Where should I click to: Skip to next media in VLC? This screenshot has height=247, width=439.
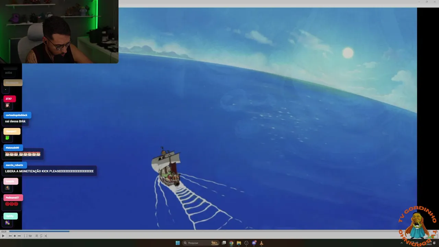pos(19,236)
